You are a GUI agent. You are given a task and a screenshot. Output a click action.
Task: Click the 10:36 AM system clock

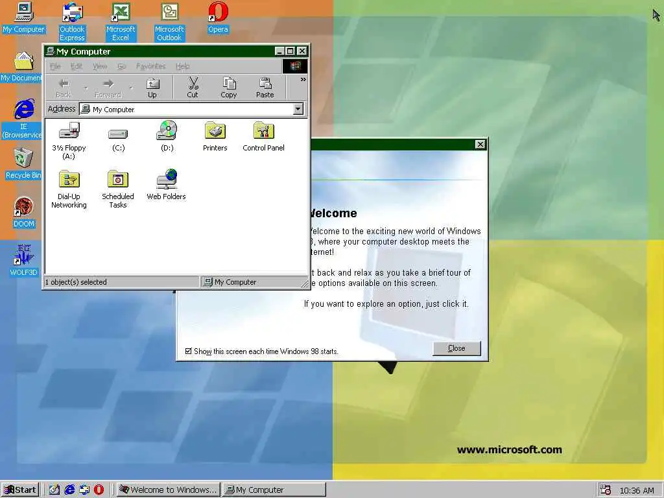637,490
